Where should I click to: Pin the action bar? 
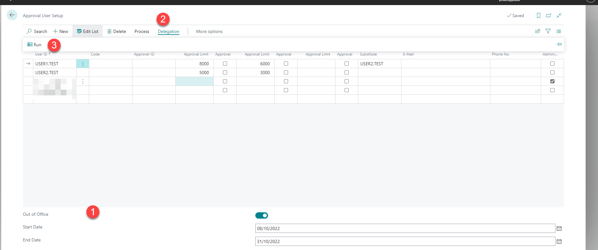pos(559,44)
